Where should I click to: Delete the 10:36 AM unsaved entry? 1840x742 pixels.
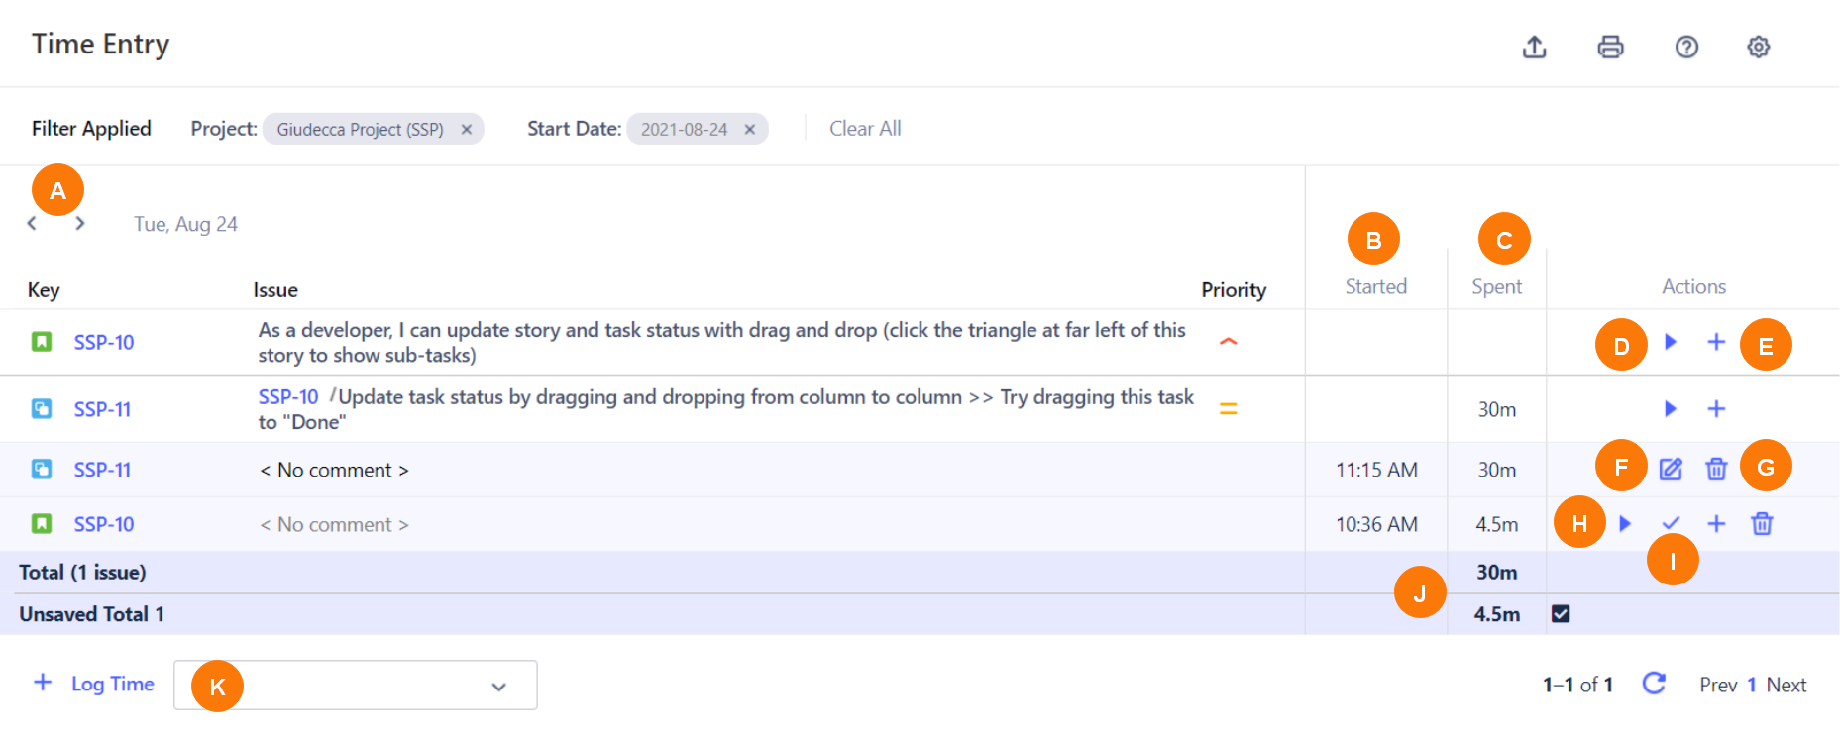pyautogui.click(x=1761, y=523)
